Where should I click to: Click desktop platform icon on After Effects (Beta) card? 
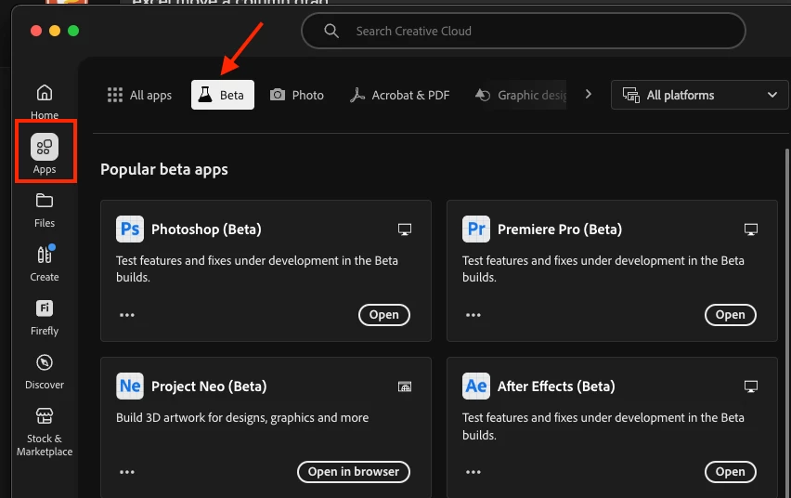tap(751, 387)
